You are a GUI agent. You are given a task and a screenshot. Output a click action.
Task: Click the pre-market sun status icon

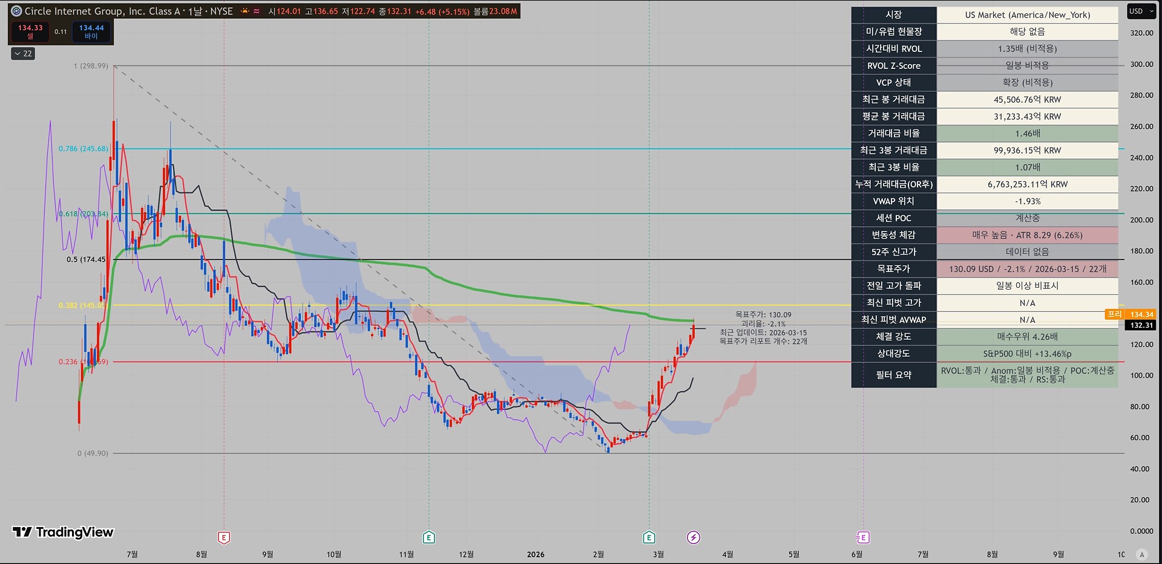[245, 11]
